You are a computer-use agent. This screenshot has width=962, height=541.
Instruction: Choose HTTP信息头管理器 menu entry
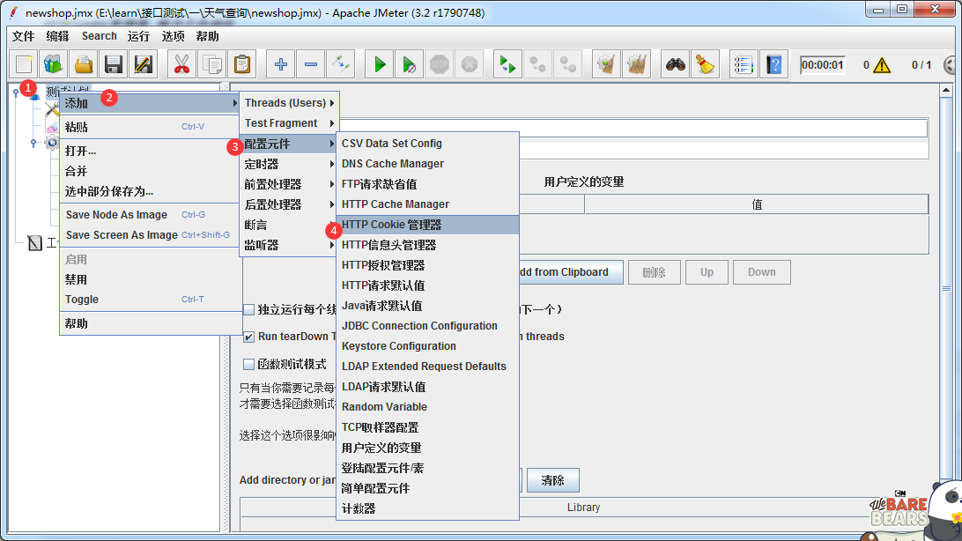pos(427,245)
